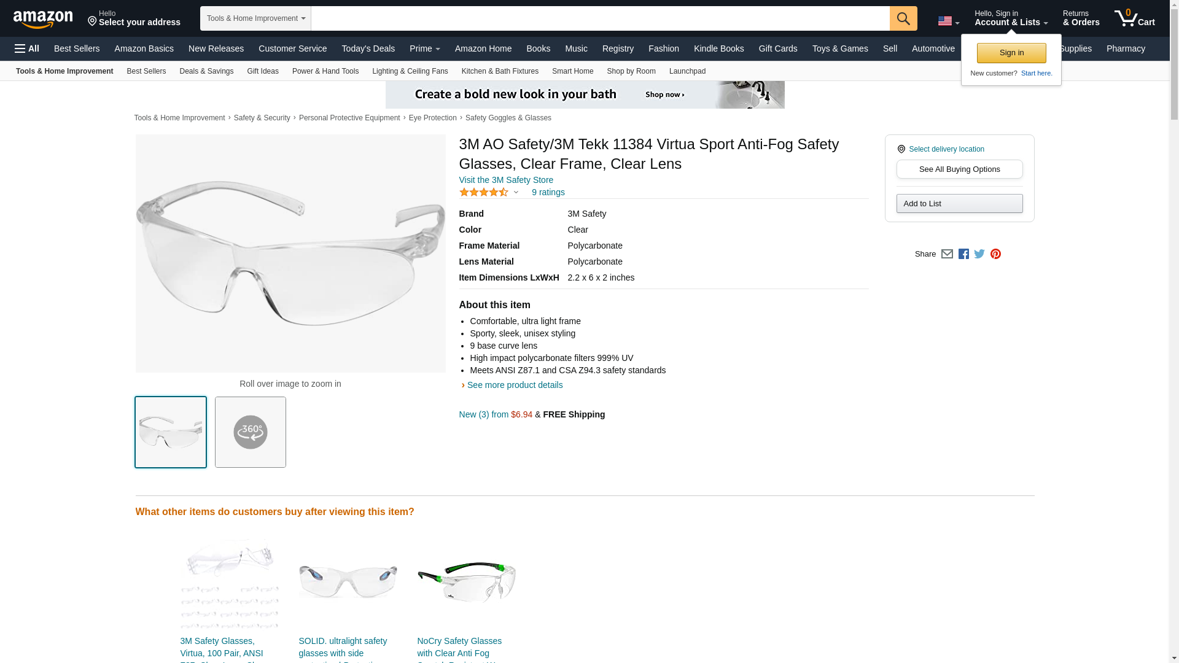Viewport: 1179px width, 663px height.
Task: Share product via email icon
Action: (x=947, y=254)
